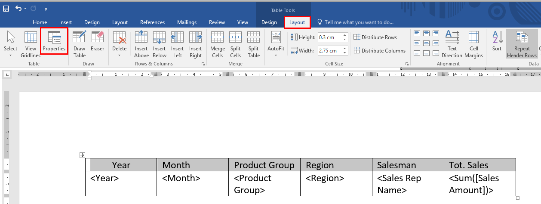
Task: Switch to the Table Tools Layout tab
Action: point(297,22)
